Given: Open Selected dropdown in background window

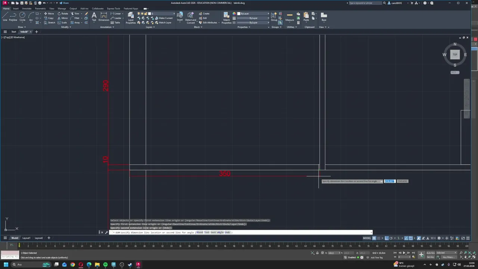Looking at the screenshot, I should [447, 253].
